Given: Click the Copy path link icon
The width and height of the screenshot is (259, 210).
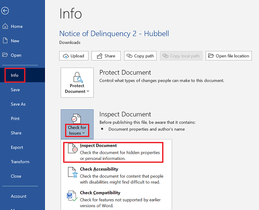Looking at the screenshot, I should (130, 56).
